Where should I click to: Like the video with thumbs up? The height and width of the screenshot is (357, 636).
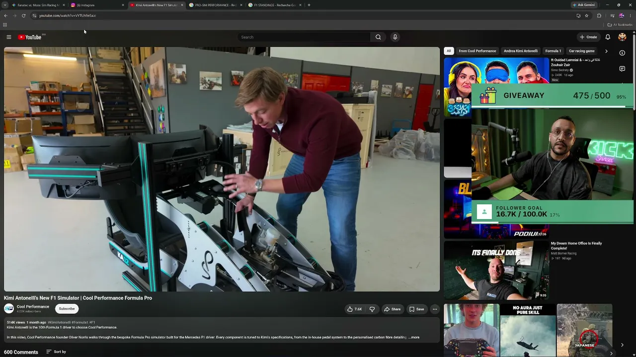click(355, 309)
